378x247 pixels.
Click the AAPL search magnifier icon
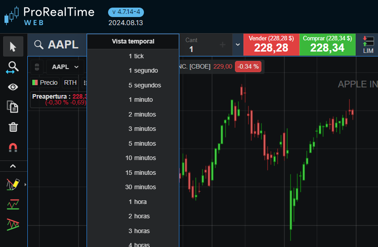39,45
